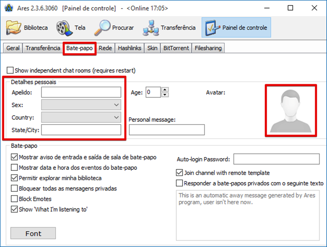Toggle Mostrar aviso de entrada e saída checkbox
The width and height of the screenshot is (327, 247).
[x=14, y=157]
